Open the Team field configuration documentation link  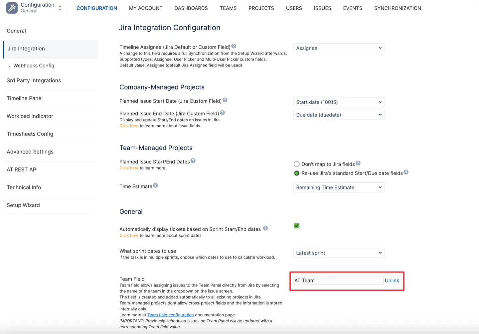170,315
